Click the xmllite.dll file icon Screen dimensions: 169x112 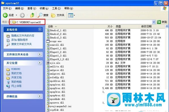(48, 66)
